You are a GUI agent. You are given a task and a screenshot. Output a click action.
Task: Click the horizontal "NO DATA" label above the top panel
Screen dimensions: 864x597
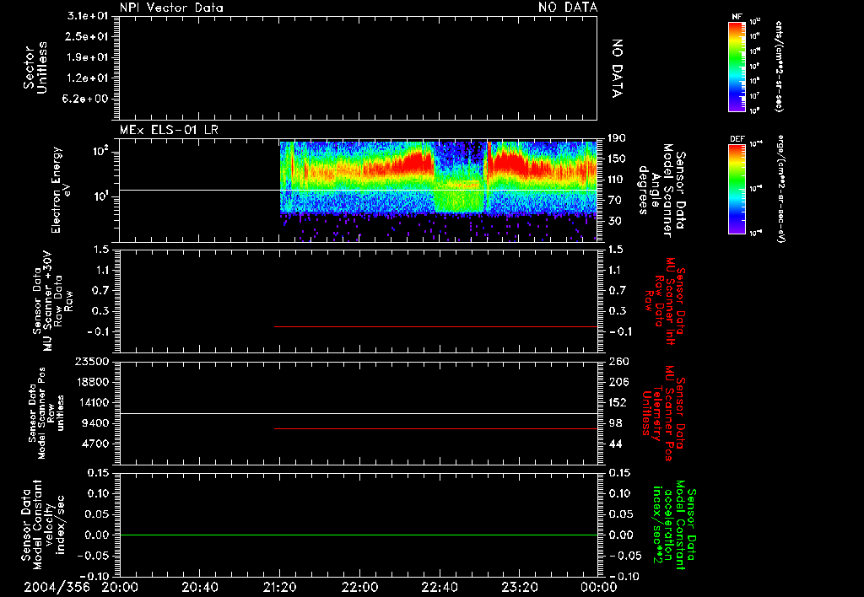568,8
